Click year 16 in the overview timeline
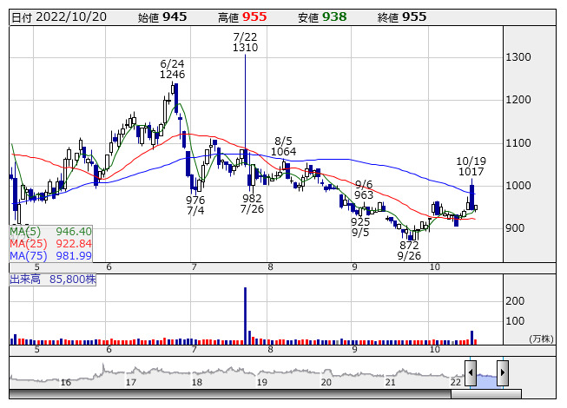 click(x=65, y=382)
